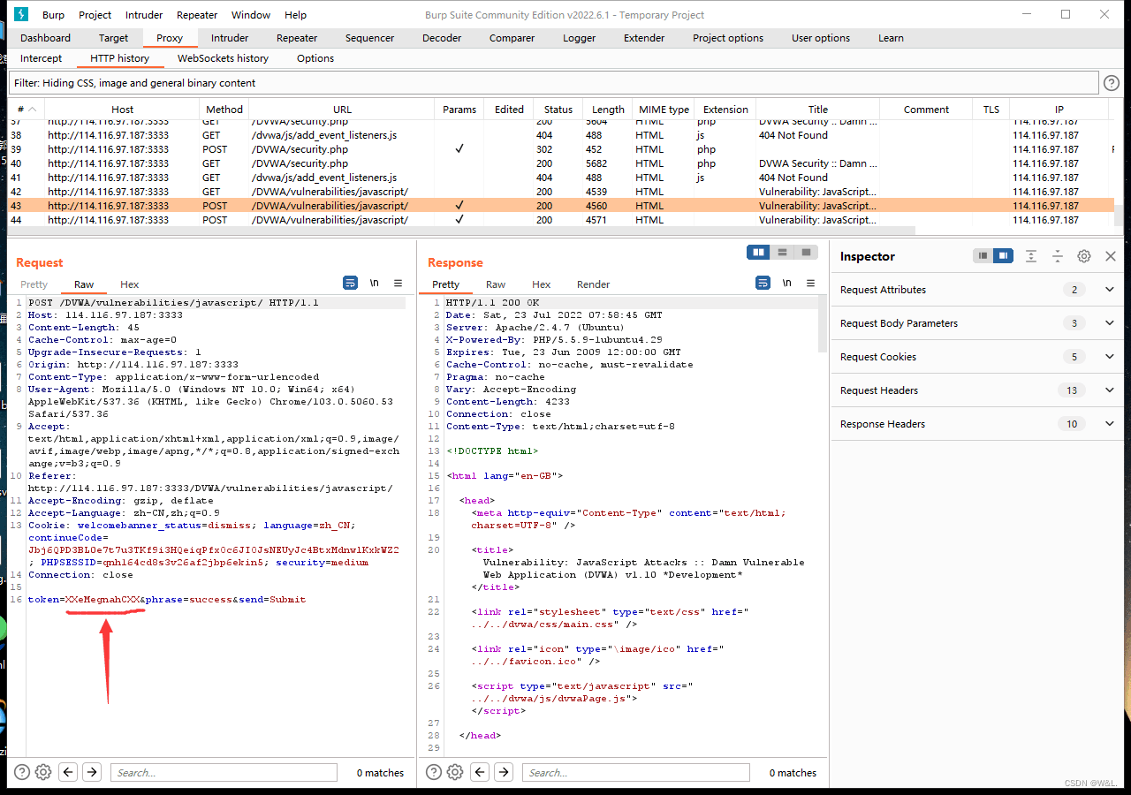The width and height of the screenshot is (1131, 795).
Task: Open the Burp menu
Action: (53, 15)
